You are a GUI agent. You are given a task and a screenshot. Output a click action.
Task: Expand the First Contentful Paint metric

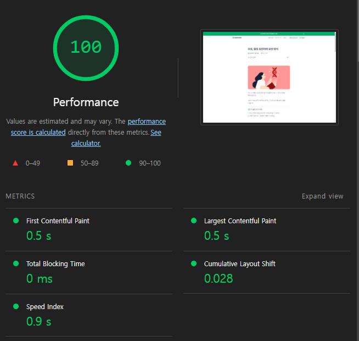pyautogui.click(x=89, y=230)
